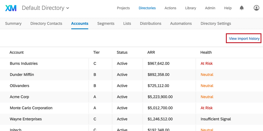Click the $1,246,512.00 ARR value
Image resolution: width=263 pixels, height=131 pixels.
(x=160, y=119)
